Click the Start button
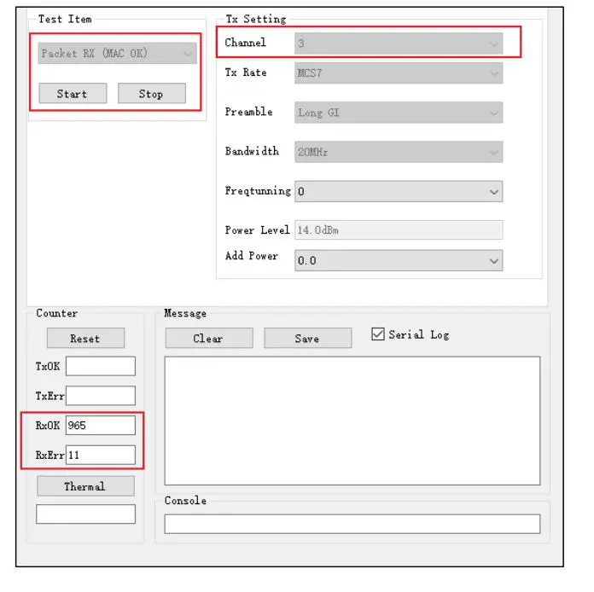594x592 pixels. [x=73, y=93]
